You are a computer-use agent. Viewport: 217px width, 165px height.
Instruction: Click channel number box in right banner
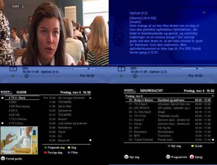(x=121, y=69)
